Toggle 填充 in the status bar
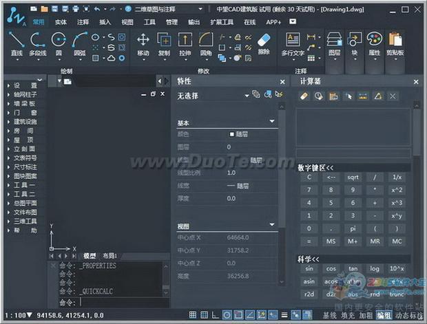Viewport: 427px width, 324px height. [x=348, y=316]
